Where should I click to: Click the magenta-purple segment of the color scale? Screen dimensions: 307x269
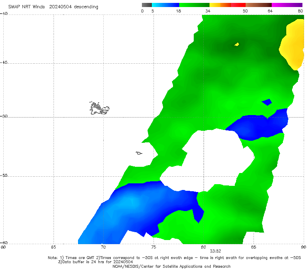pos(287,5)
